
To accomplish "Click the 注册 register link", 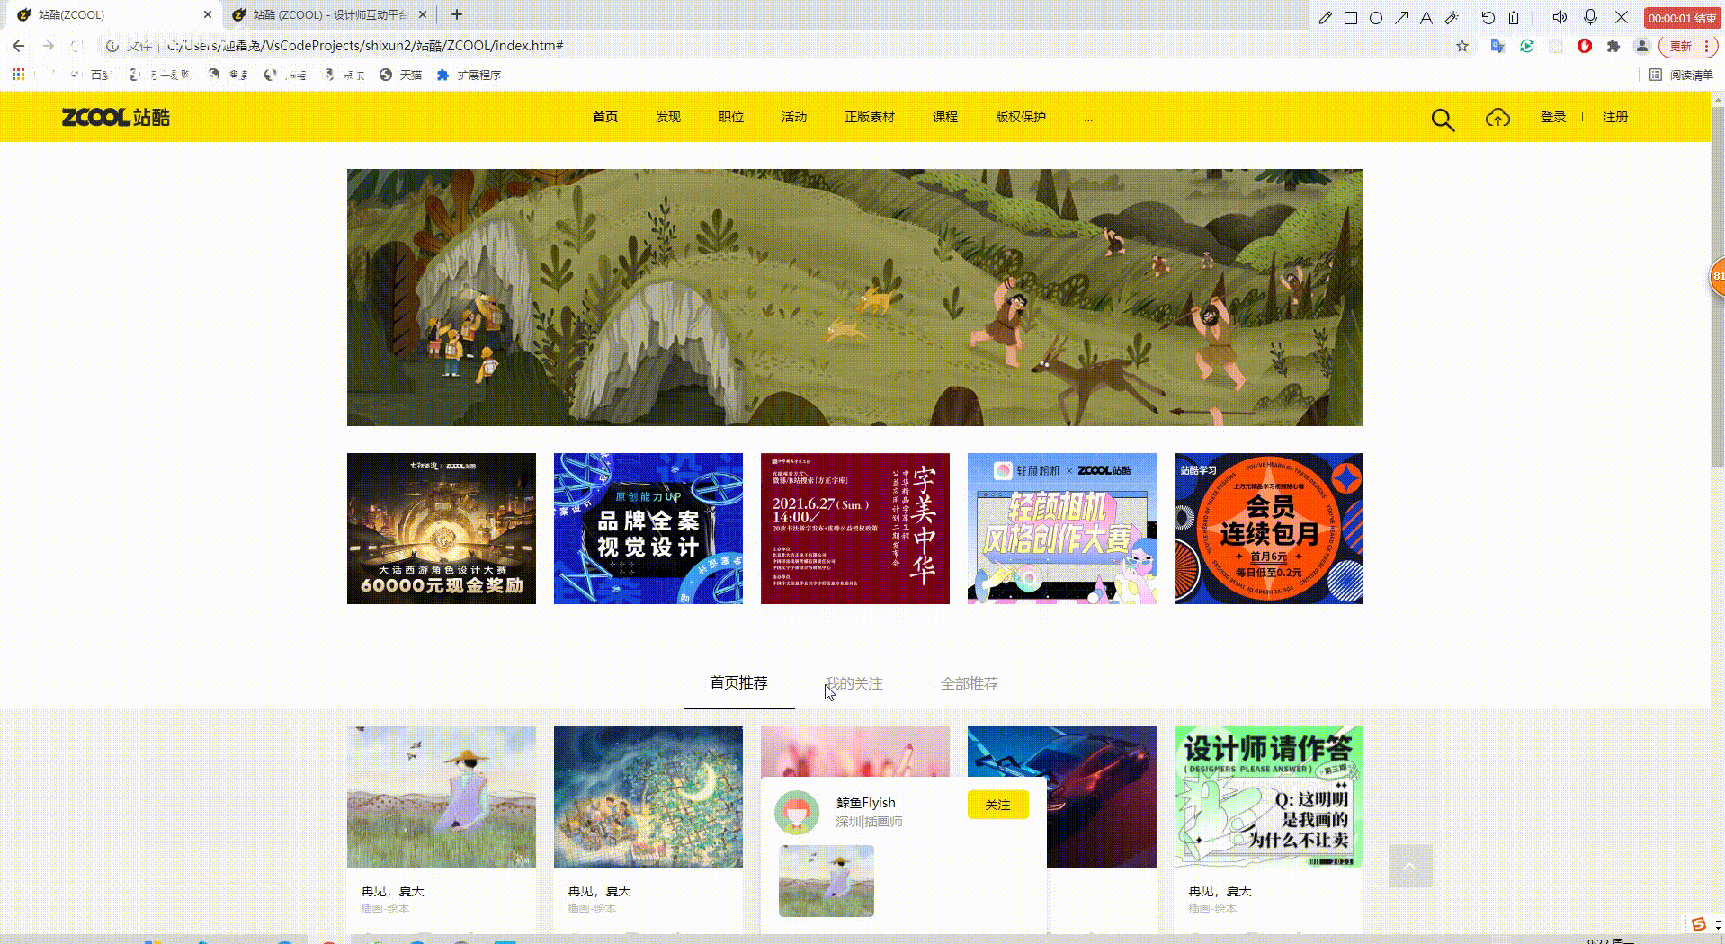I will [x=1615, y=117].
